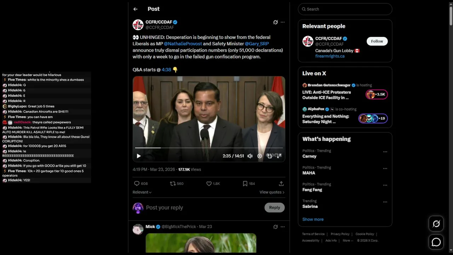Like the post with heart icon
Screen dimensions: 453x255
tap(209, 183)
